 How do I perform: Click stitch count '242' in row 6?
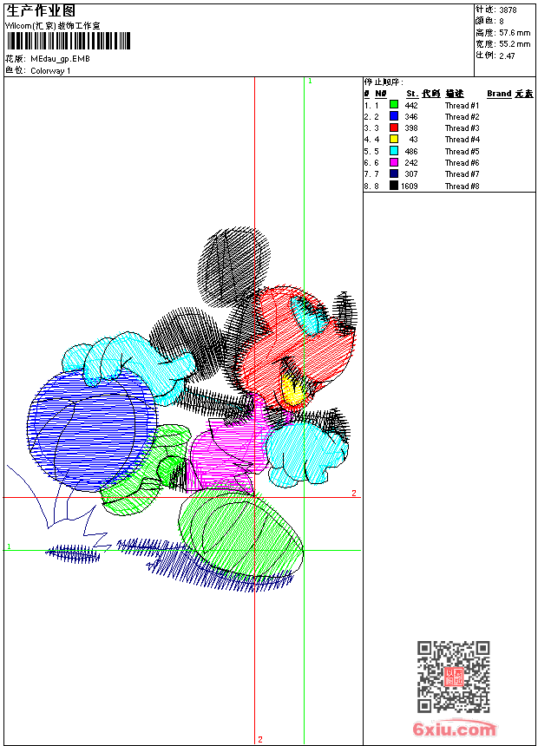(x=411, y=163)
